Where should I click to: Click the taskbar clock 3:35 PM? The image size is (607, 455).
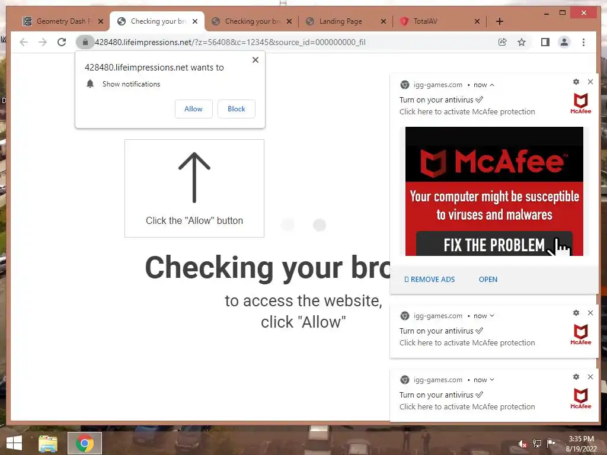(581, 439)
